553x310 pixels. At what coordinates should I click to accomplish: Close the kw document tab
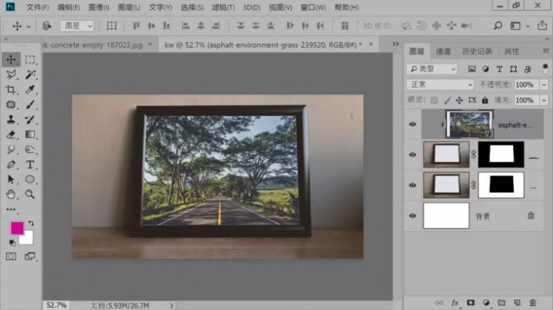(x=371, y=44)
